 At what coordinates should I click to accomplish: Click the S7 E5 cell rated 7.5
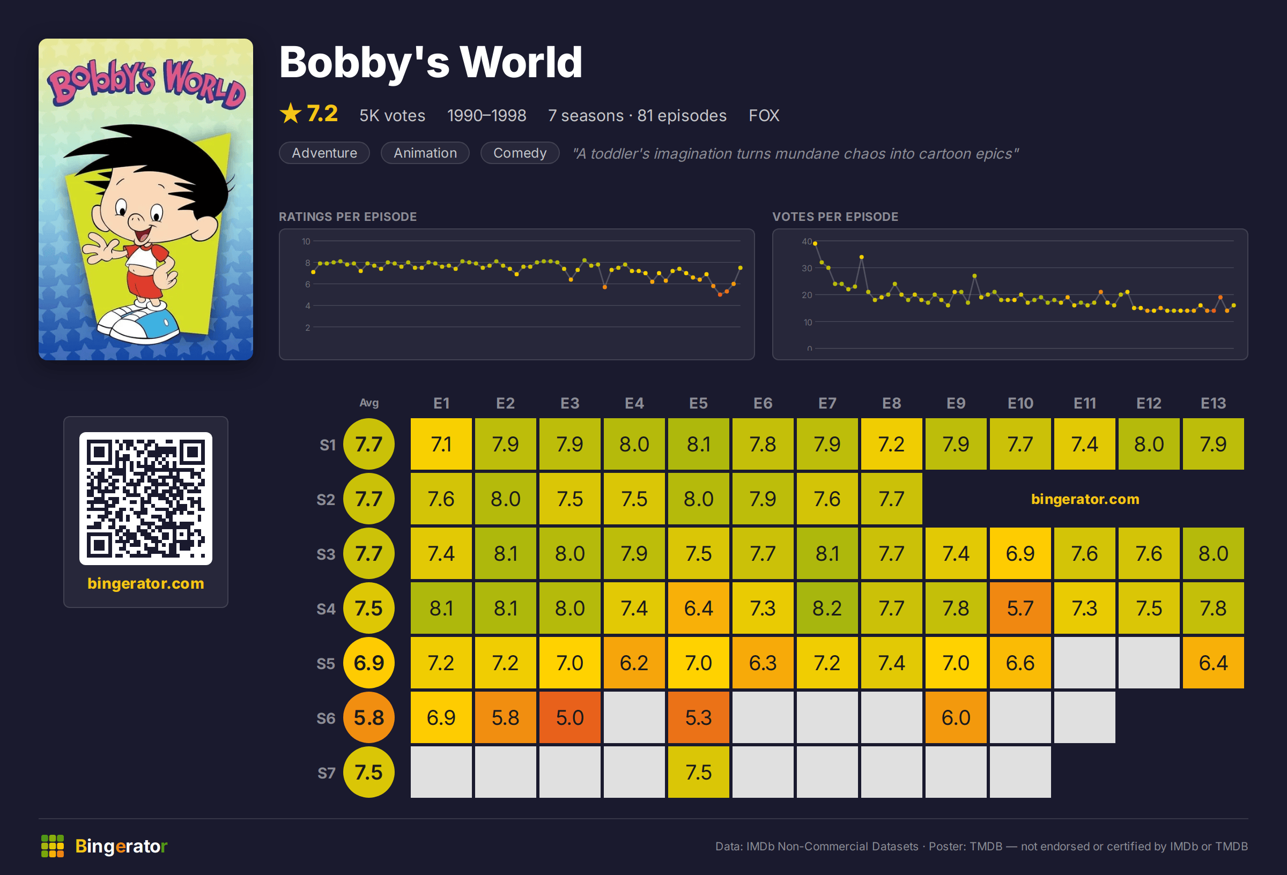pyautogui.click(x=698, y=772)
